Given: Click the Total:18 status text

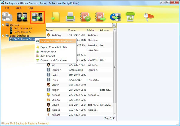Looking at the screenshot, I should tap(109, 118).
